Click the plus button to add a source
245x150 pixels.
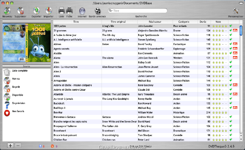[10, 146]
